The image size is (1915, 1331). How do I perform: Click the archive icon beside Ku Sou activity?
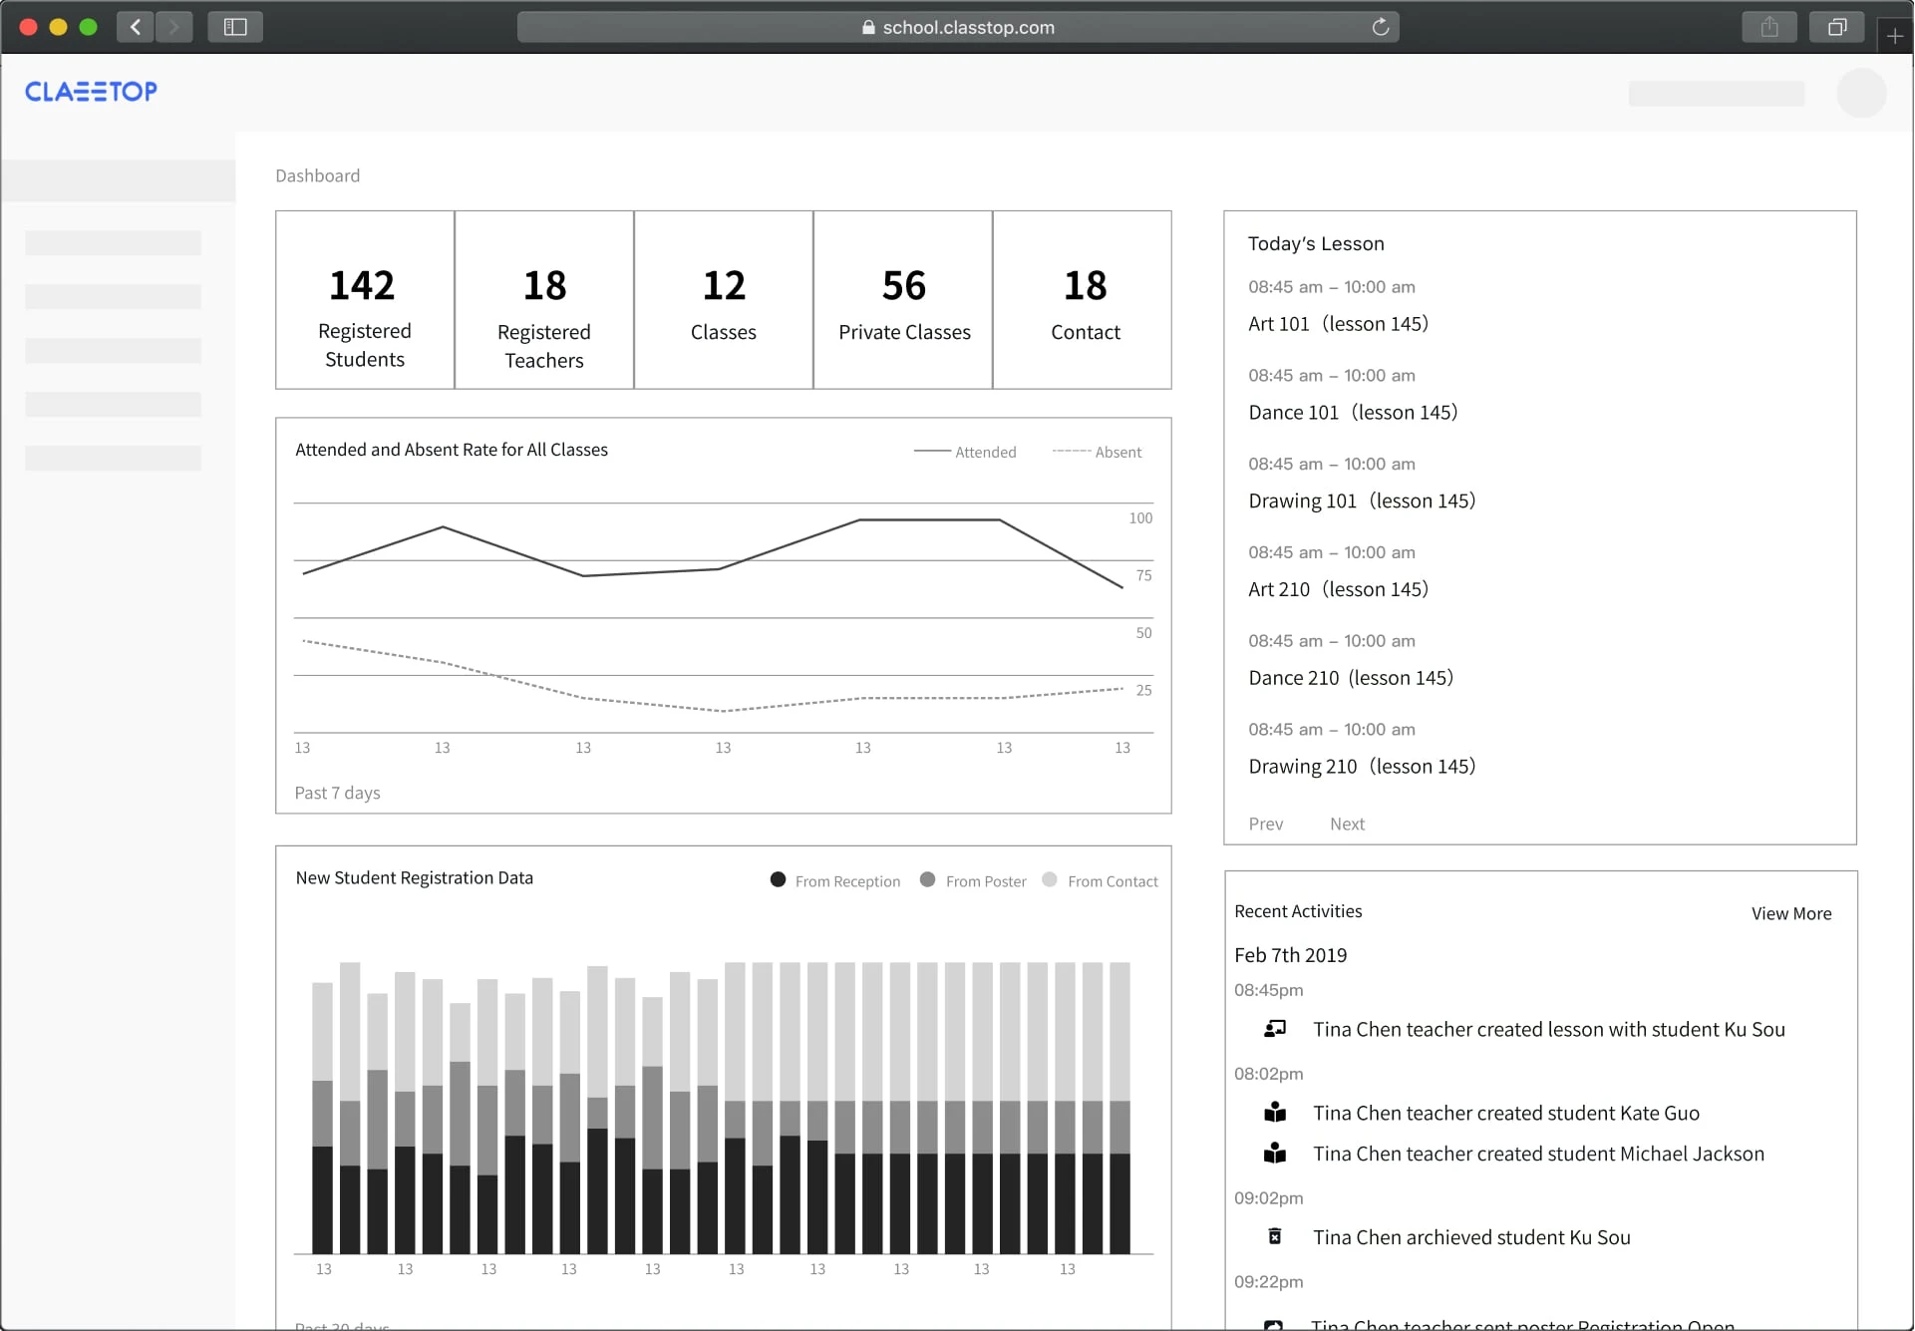[1274, 1236]
